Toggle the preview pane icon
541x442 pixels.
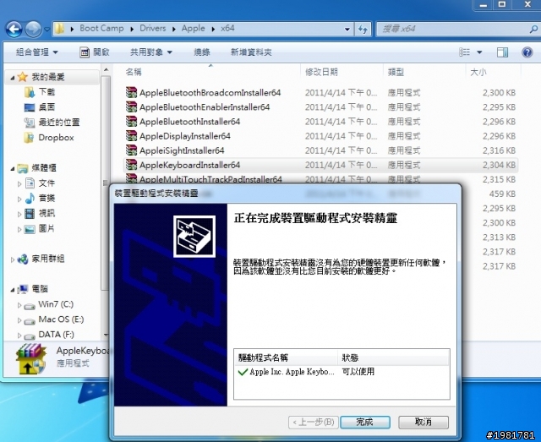point(502,52)
